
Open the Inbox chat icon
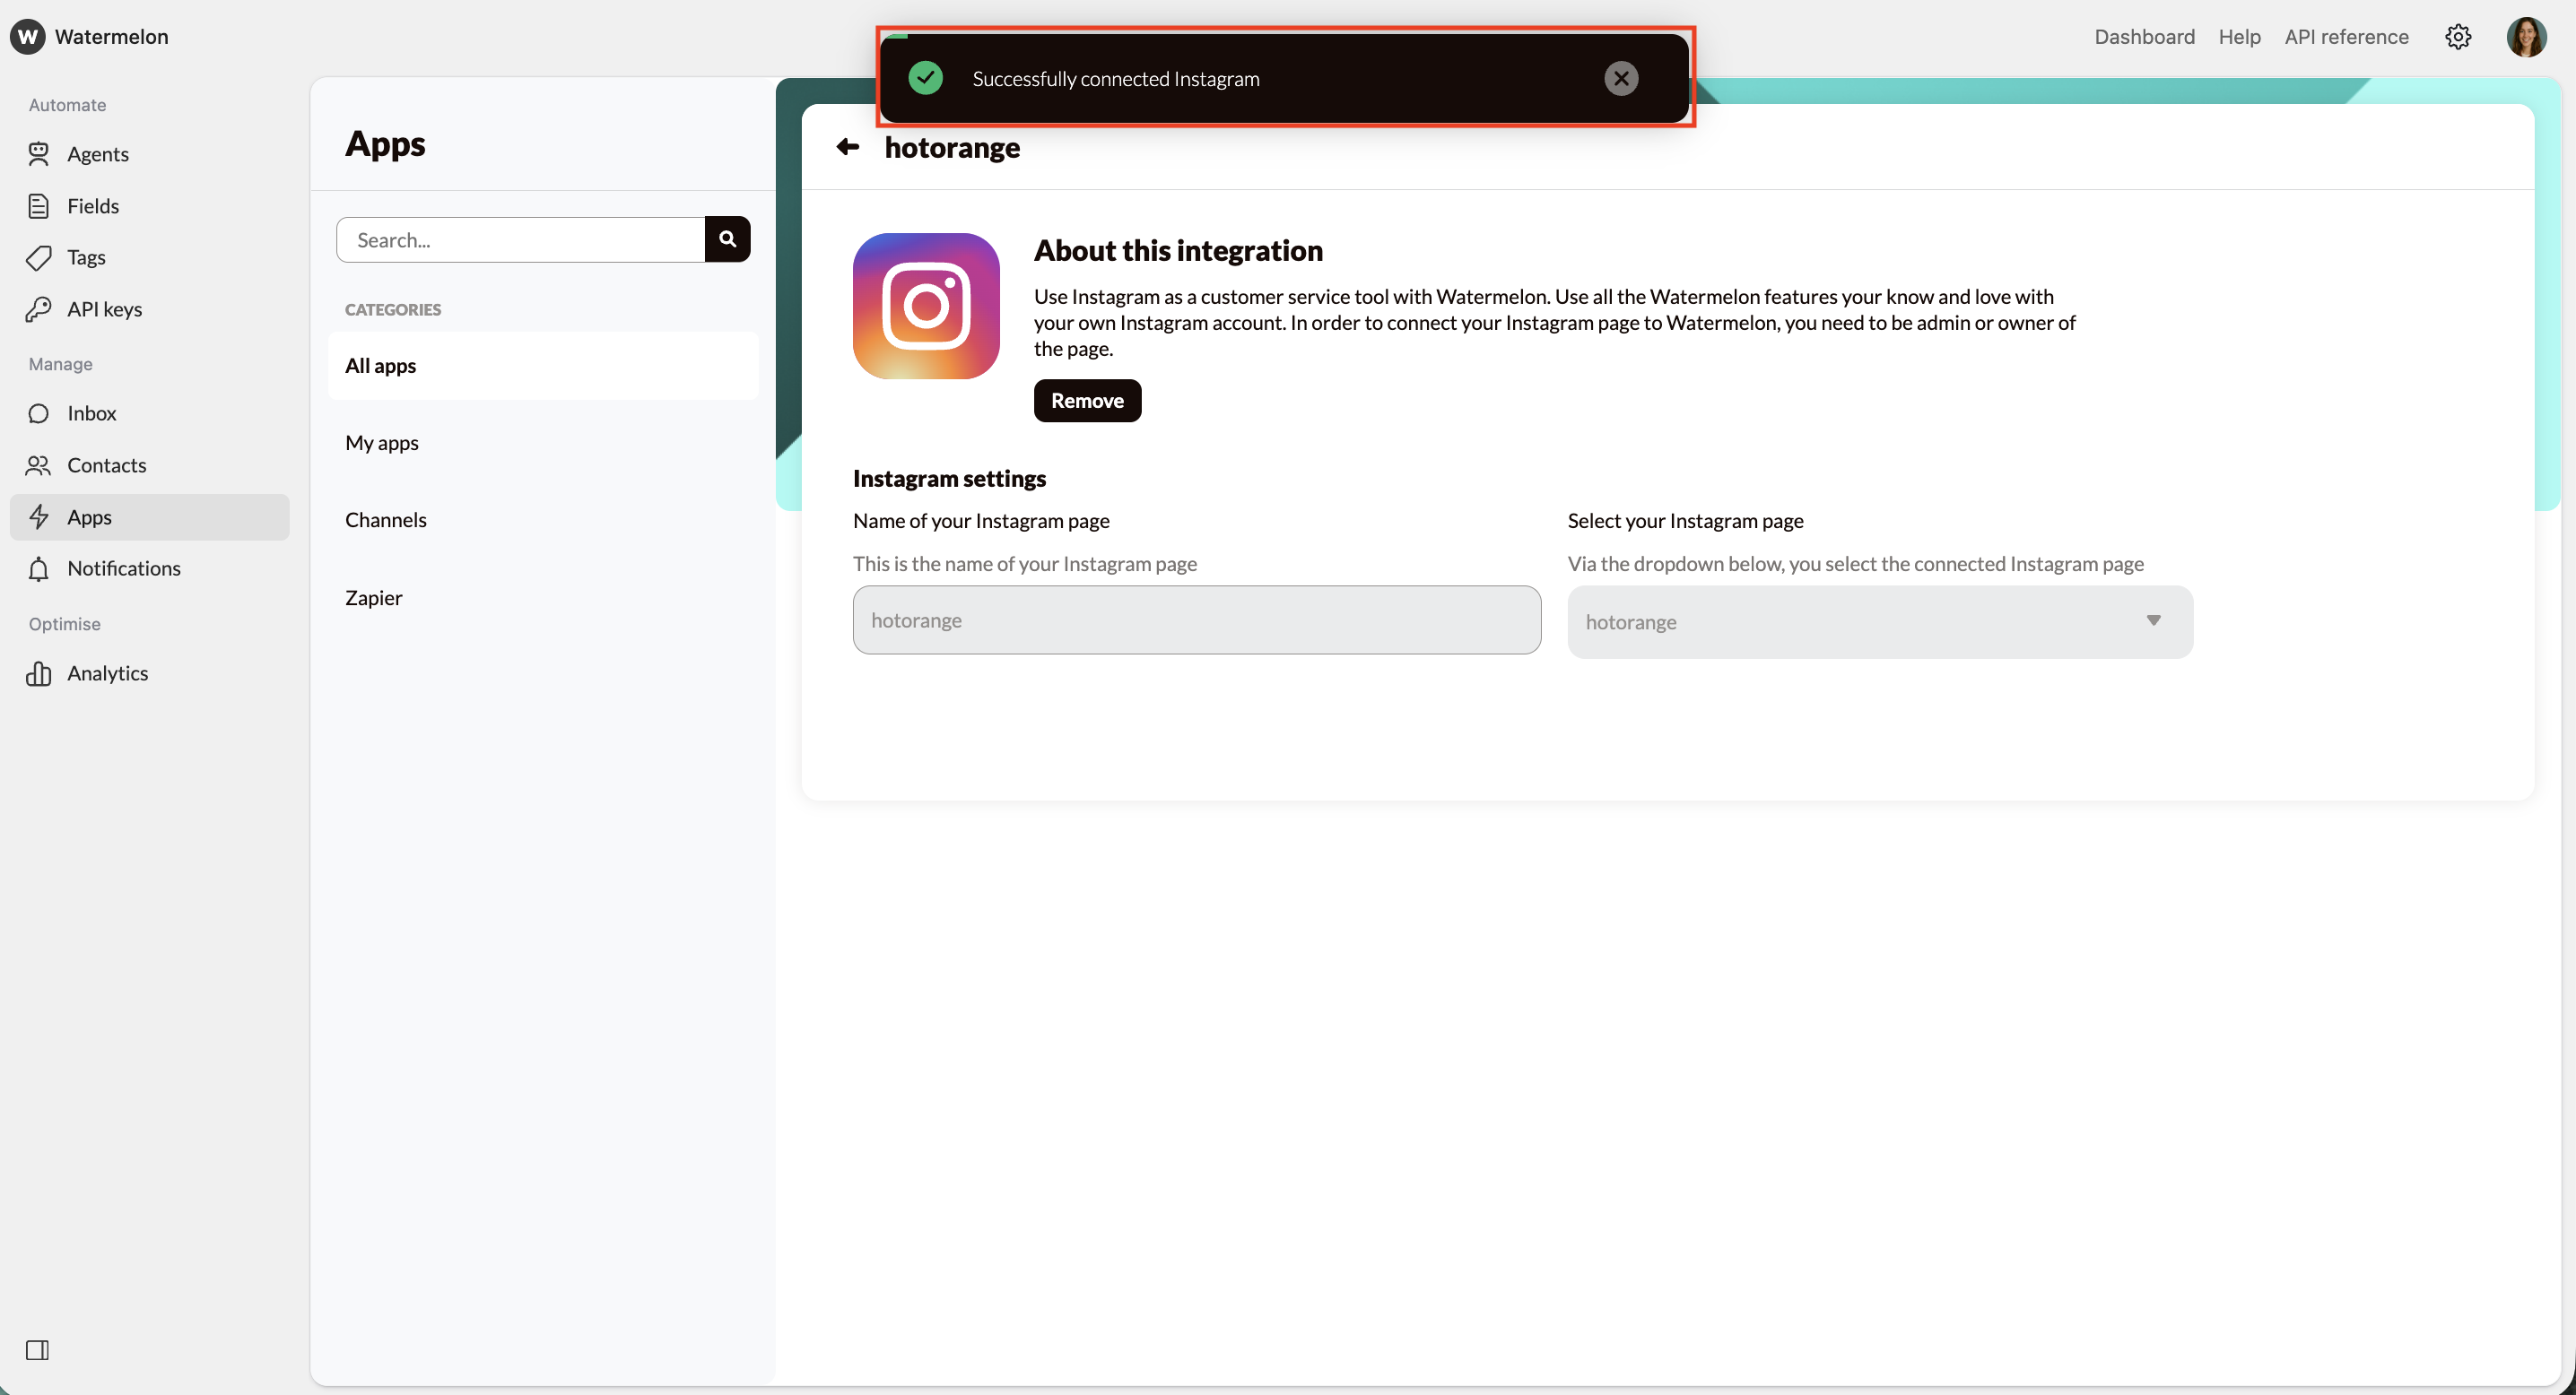point(36,412)
